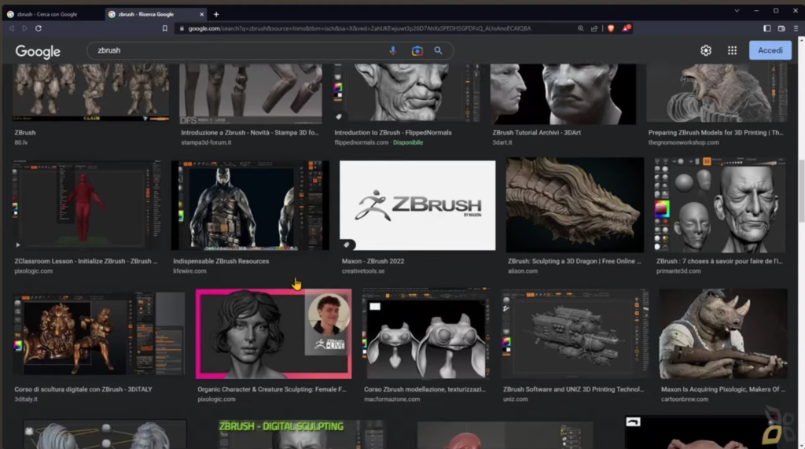Open the red figure ZClassroom Lesson thumbnail
The image size is (805, 449).
click(86, 205)
